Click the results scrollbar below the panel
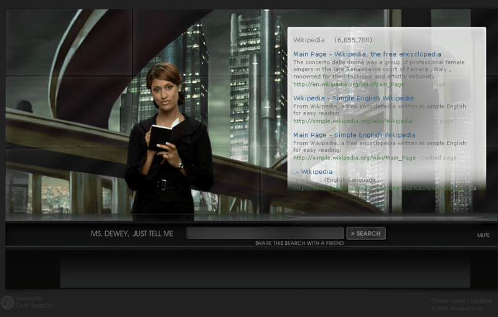The image size is (498, 317). pos(386,217)
